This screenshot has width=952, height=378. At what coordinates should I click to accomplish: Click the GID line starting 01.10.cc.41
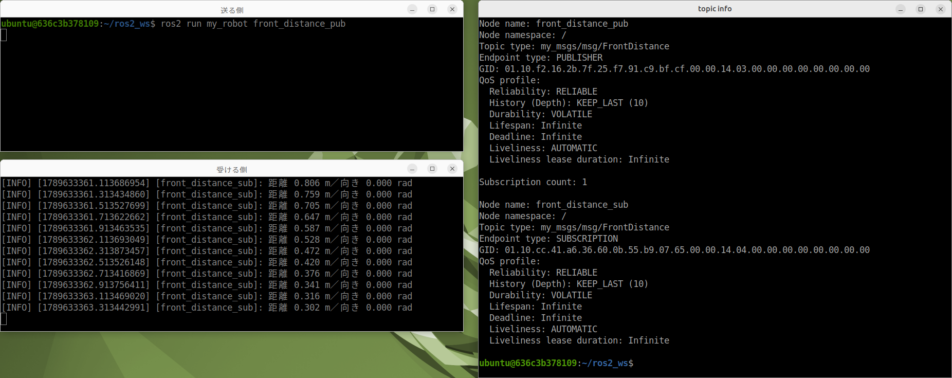pos(674,250)
